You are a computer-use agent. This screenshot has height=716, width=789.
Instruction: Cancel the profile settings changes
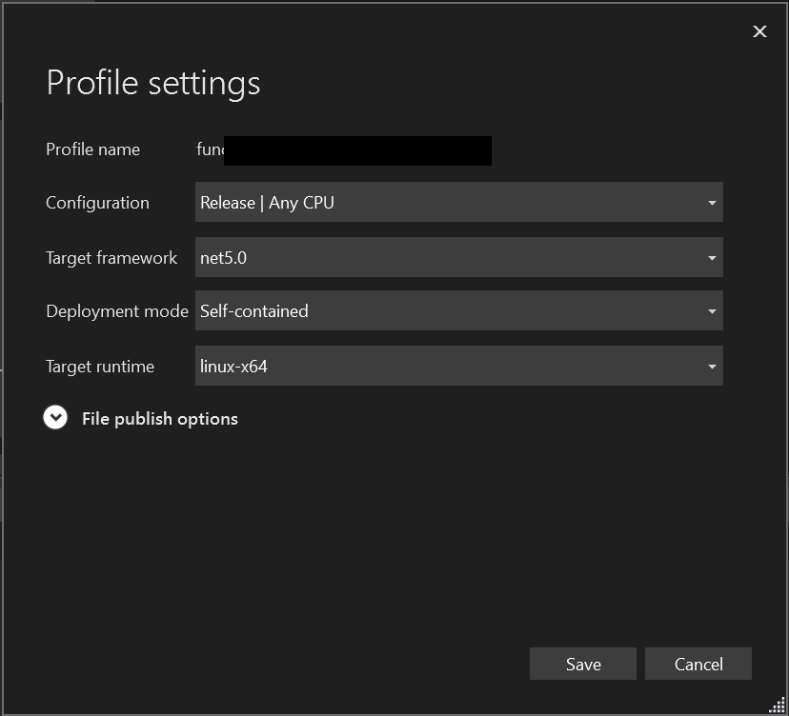[x=698, y=664]
